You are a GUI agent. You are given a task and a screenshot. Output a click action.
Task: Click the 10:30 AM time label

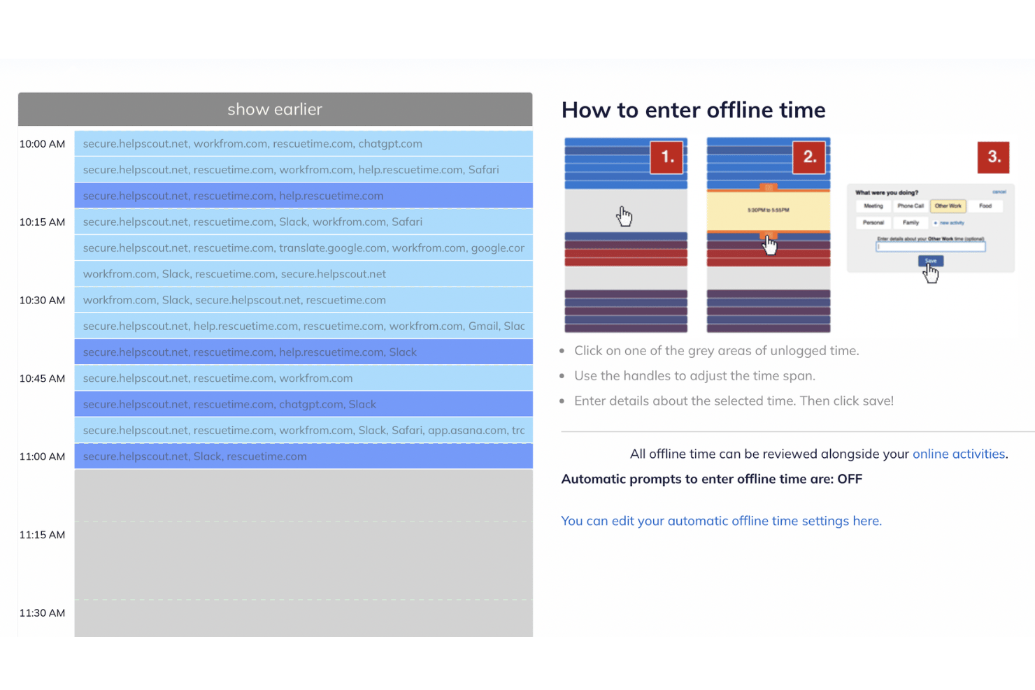coord(42,301)
